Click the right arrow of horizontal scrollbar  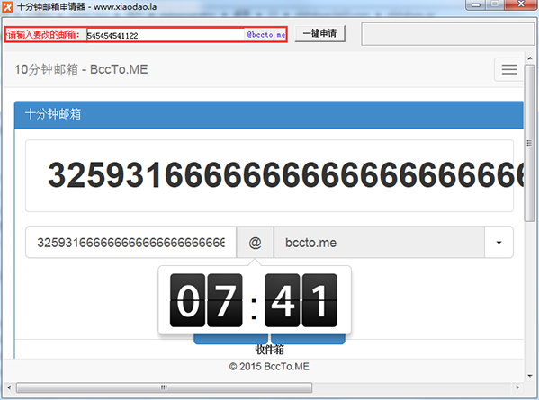tap(517, 387)
